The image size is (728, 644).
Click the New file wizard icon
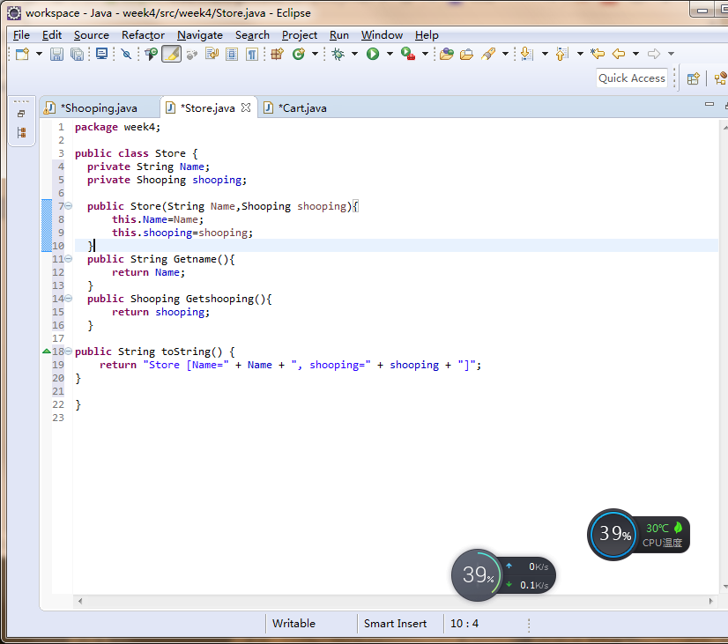tap(22, 54)
